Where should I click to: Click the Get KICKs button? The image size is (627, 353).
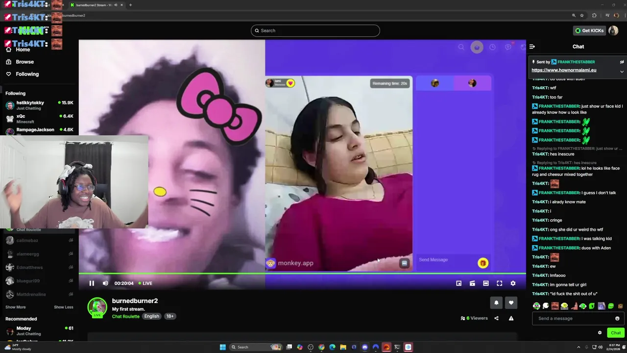tap(589, 30)
